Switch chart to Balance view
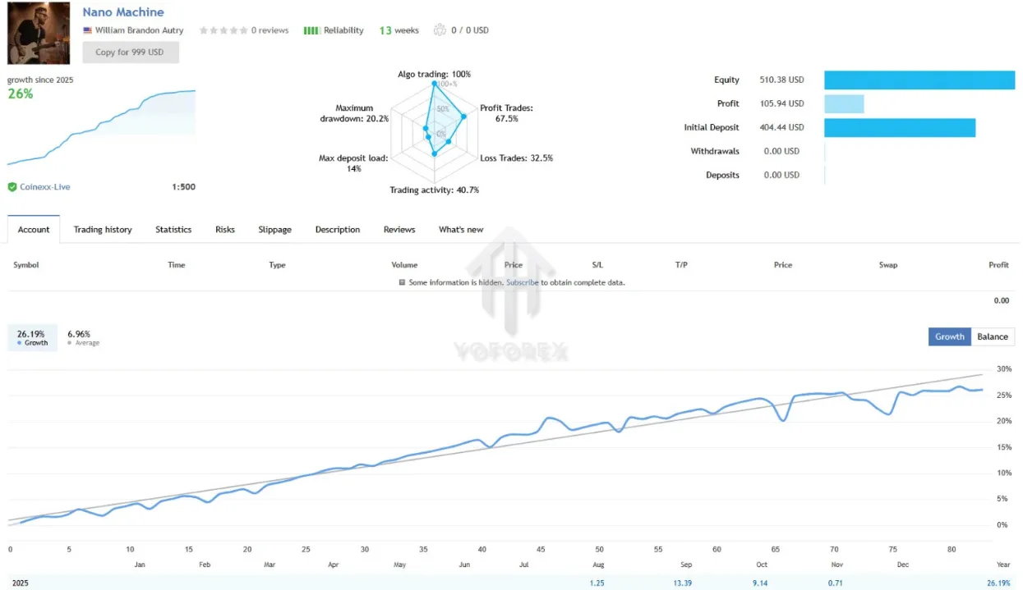This screenshot has height=590, width=1023. coord(993,336)
